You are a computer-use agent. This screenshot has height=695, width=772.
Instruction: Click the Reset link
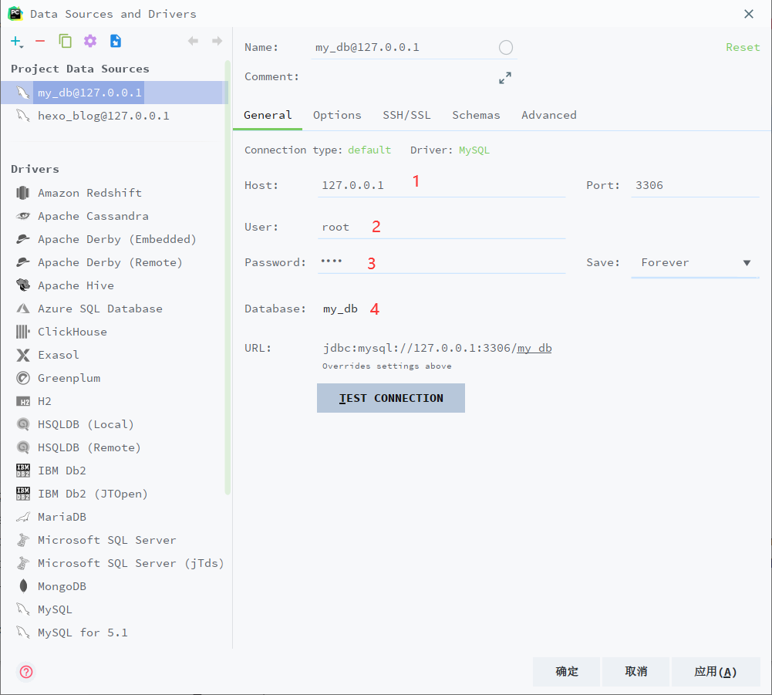point(743,47)
